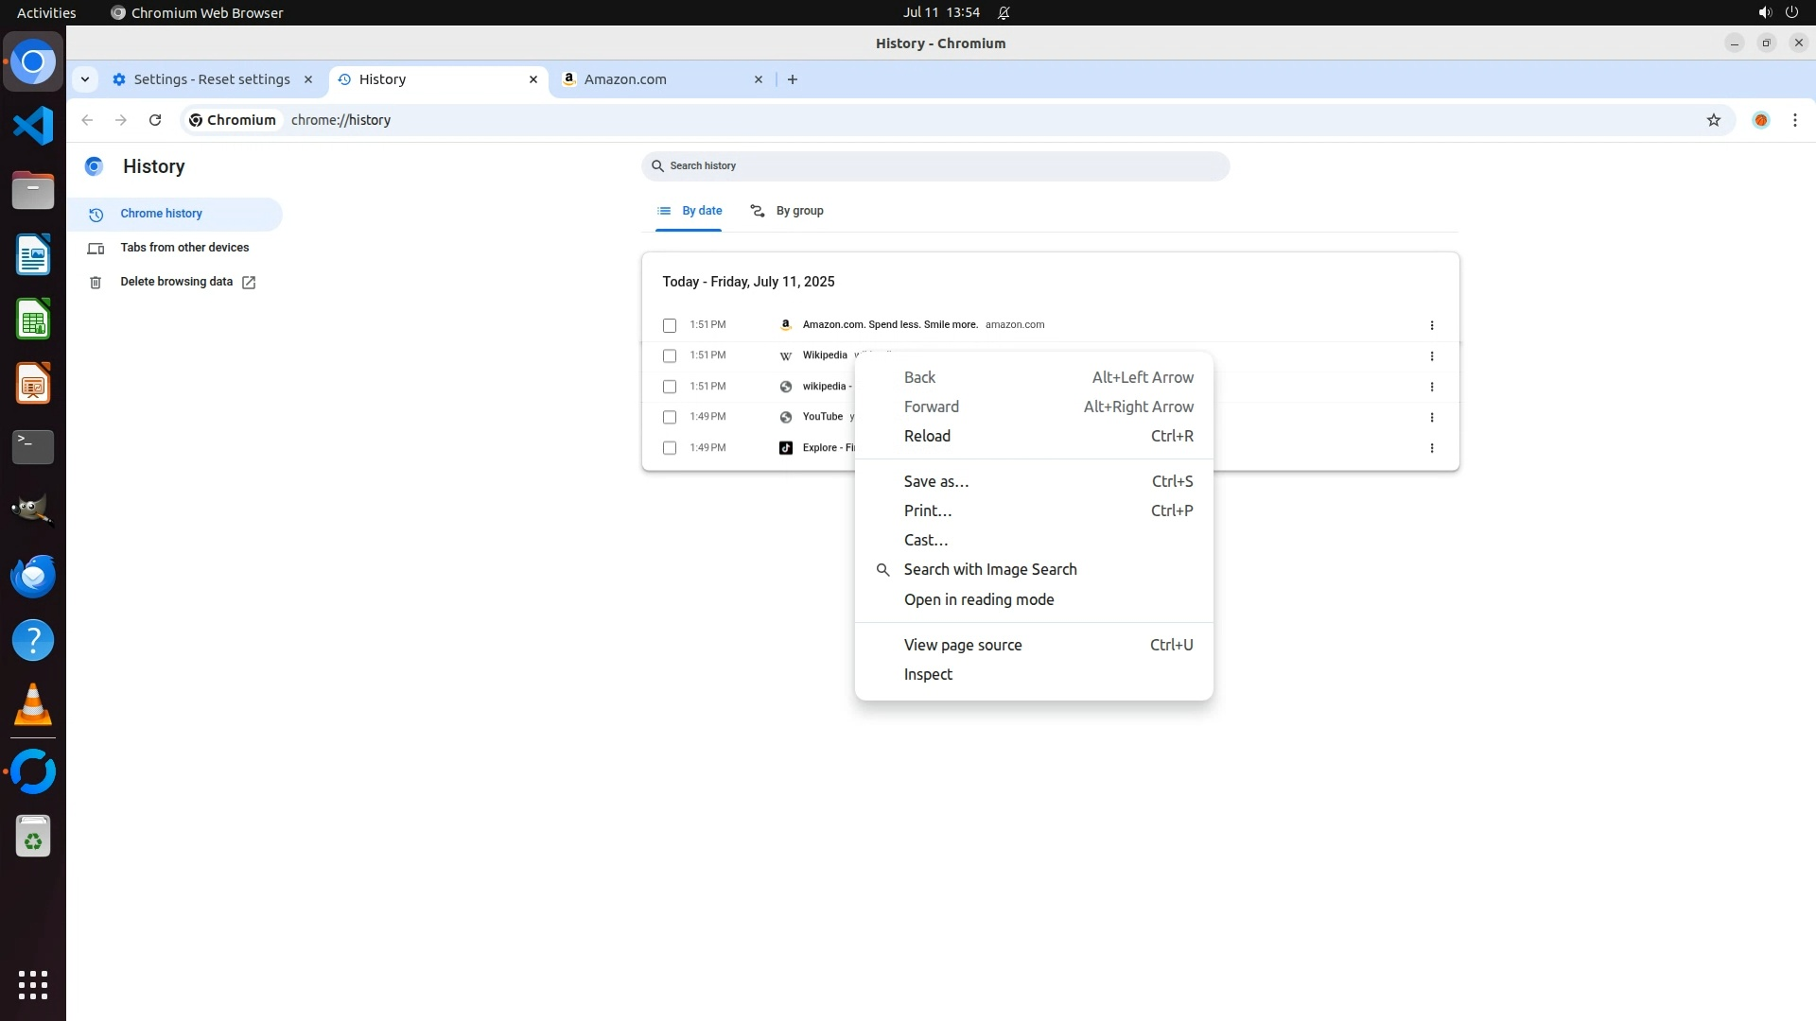
Task: Open the tab search dropdown arrow
Action: [x=85, y=79]
